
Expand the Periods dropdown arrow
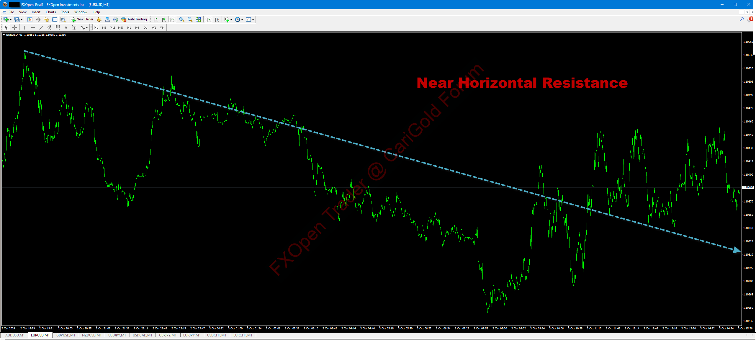pos(242,19)
